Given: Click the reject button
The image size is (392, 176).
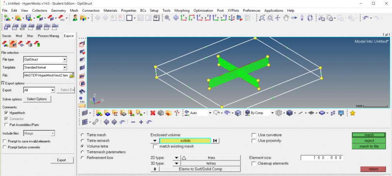Looking at the screenshot, I should point(369,140).
